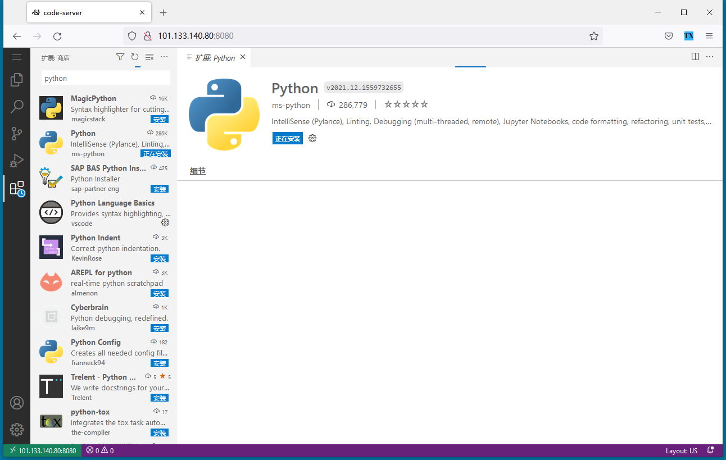Click remote host 101.133.140.80:8080 status item
Viewport: 726px width, 460px height.
[x=43, y=450]
